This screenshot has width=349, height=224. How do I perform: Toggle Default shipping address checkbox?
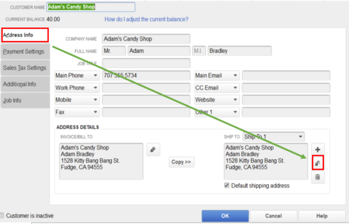pyautogui.click(x=227, y=185)
